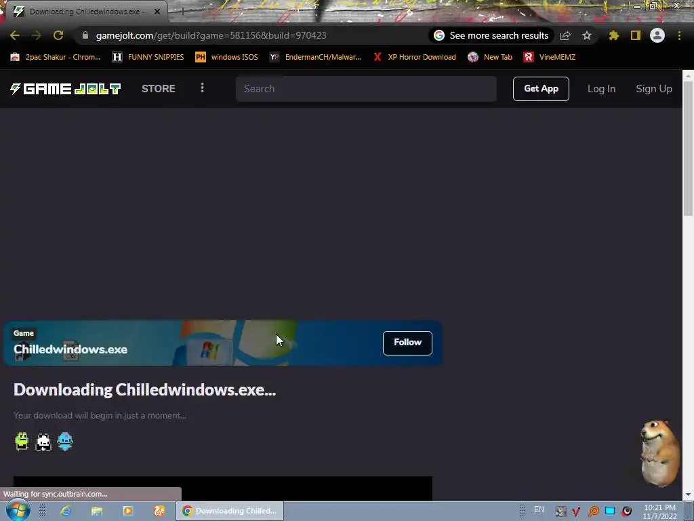Click the Game Jolt logo

coord(66,89)
